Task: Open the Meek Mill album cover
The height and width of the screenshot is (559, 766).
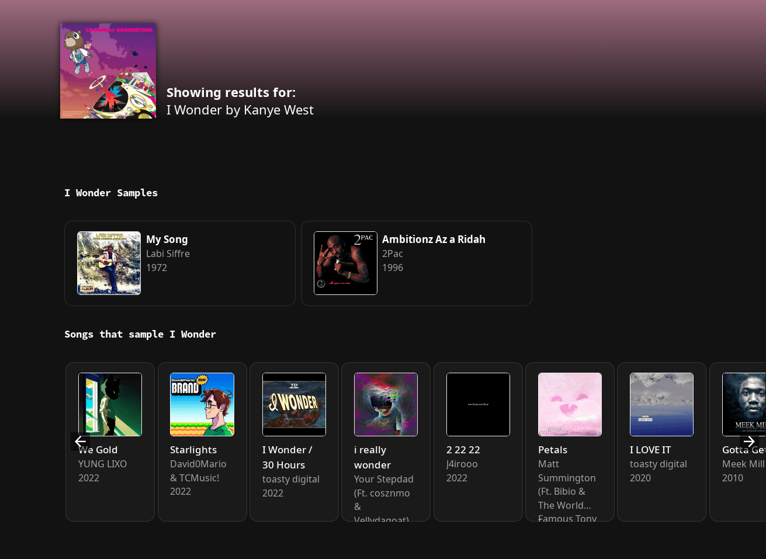Action: (x=744, y=404)
